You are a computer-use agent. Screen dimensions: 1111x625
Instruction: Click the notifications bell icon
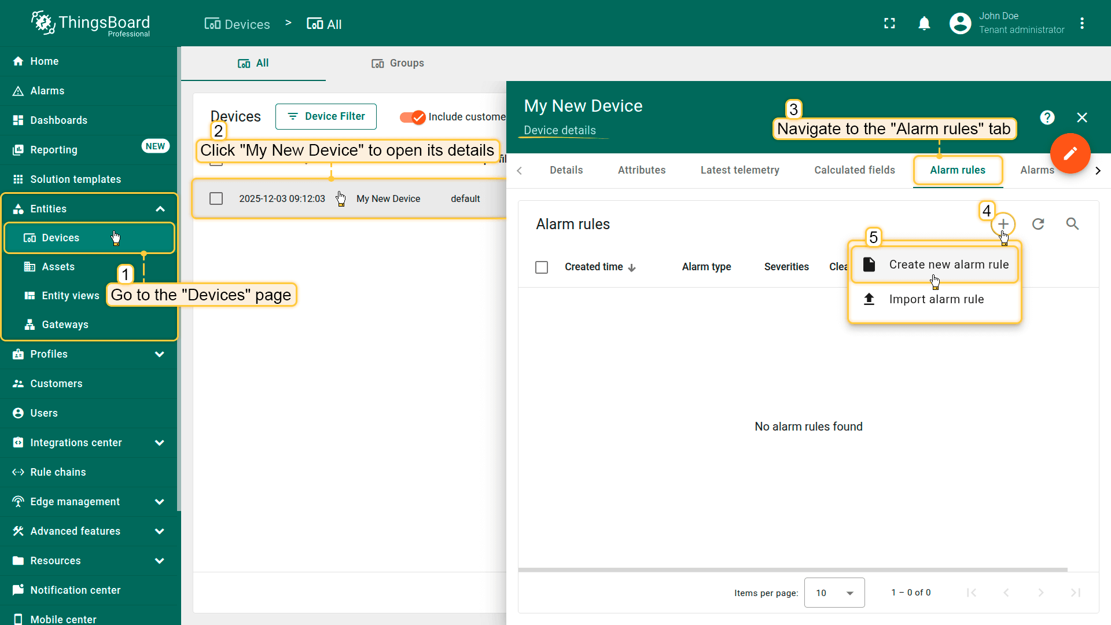(x=924, y=24)
